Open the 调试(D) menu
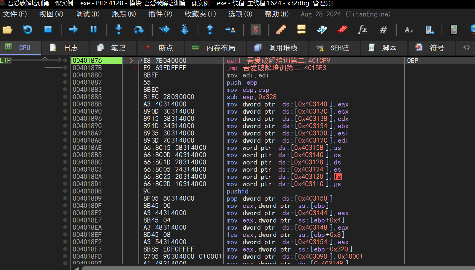This screenshot has height=270, width=475. tap(88, 14)
